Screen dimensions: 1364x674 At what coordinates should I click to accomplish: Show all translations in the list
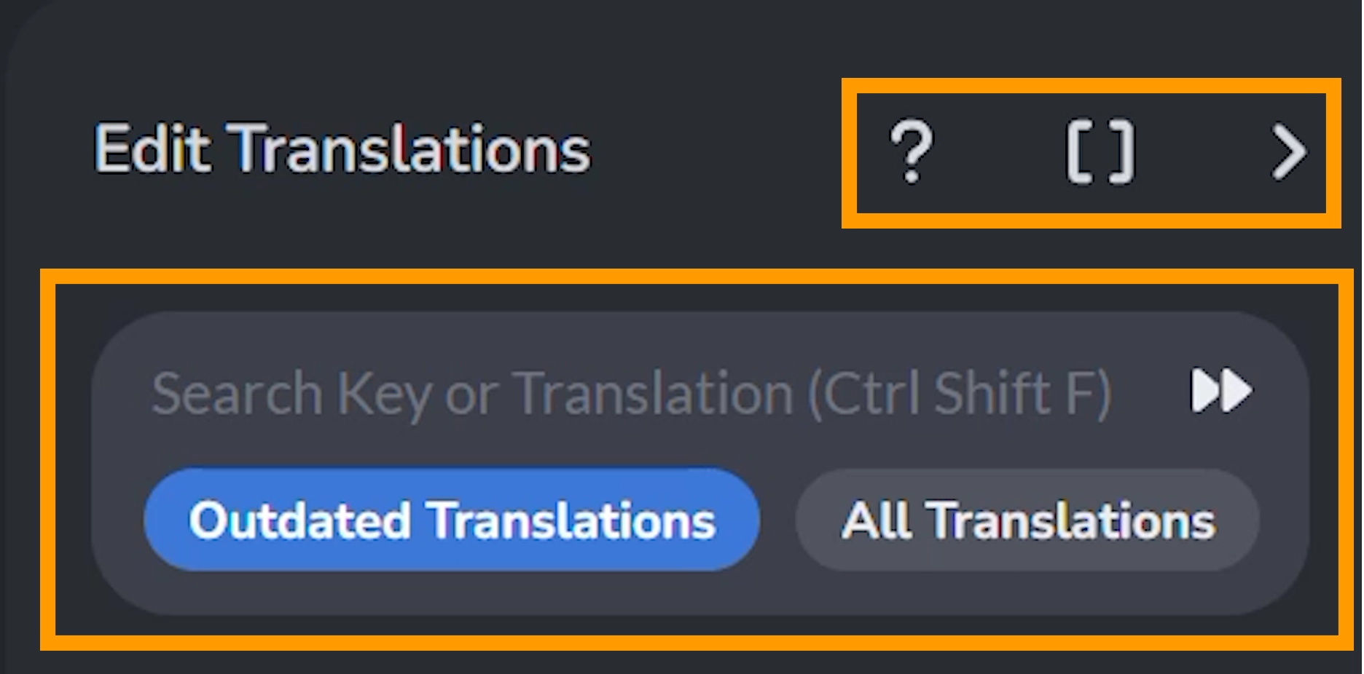click(x=1027, y=520)
